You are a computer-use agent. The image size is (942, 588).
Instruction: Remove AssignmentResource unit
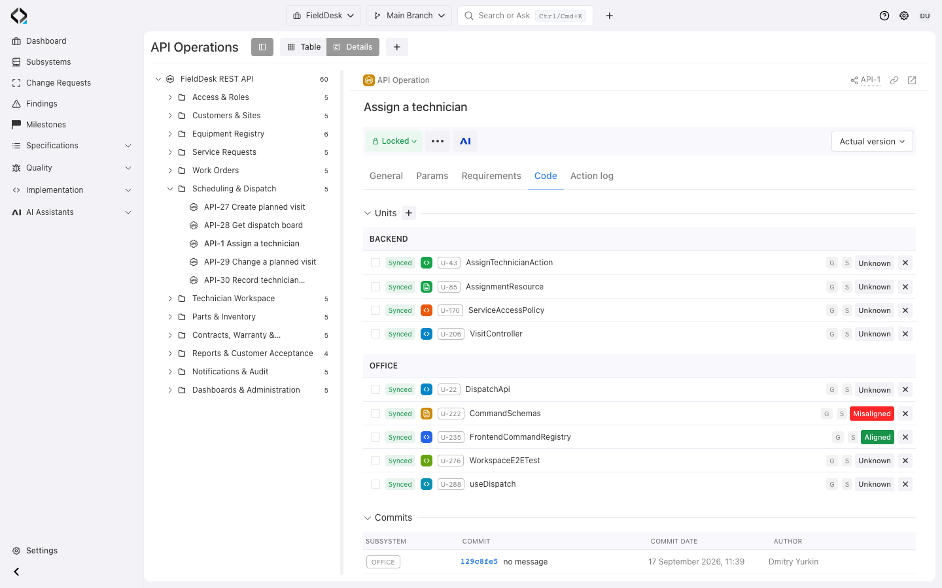[x=905, y=287]
